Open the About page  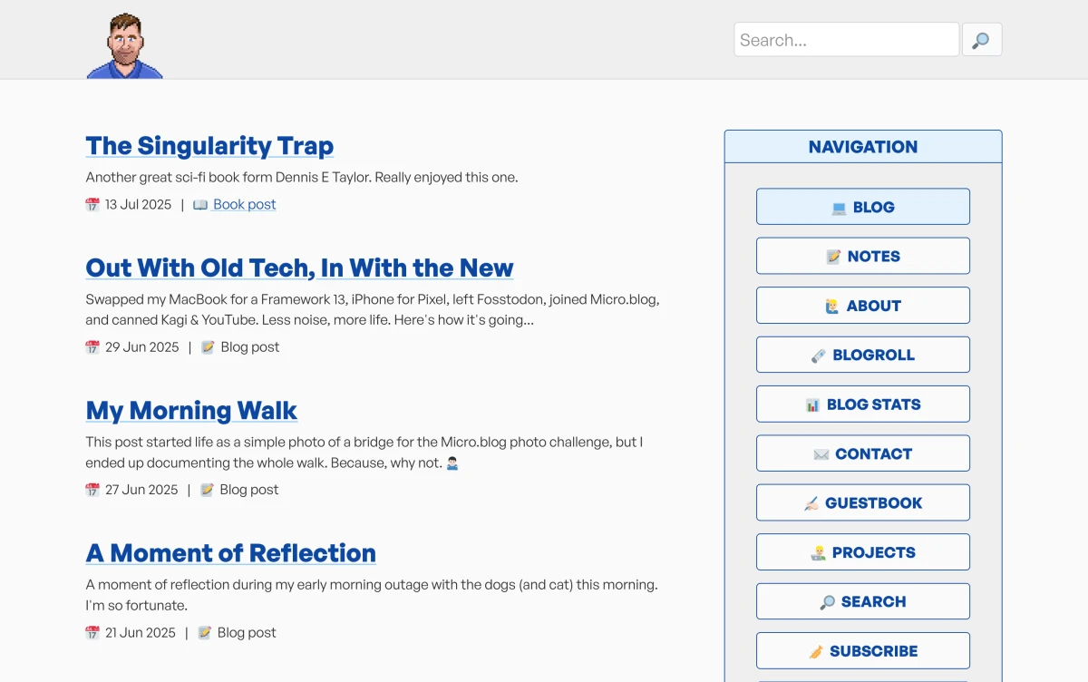pos(862,306)
